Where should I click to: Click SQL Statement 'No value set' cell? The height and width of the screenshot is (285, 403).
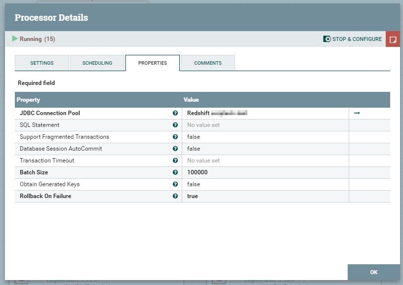tap(265, 125)
